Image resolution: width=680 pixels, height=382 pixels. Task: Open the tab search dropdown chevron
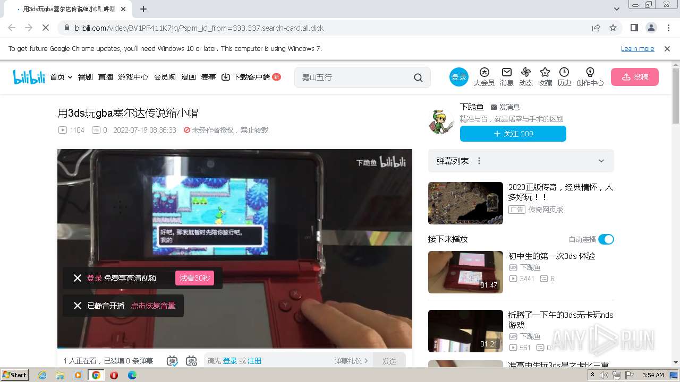tap(617, 9)
